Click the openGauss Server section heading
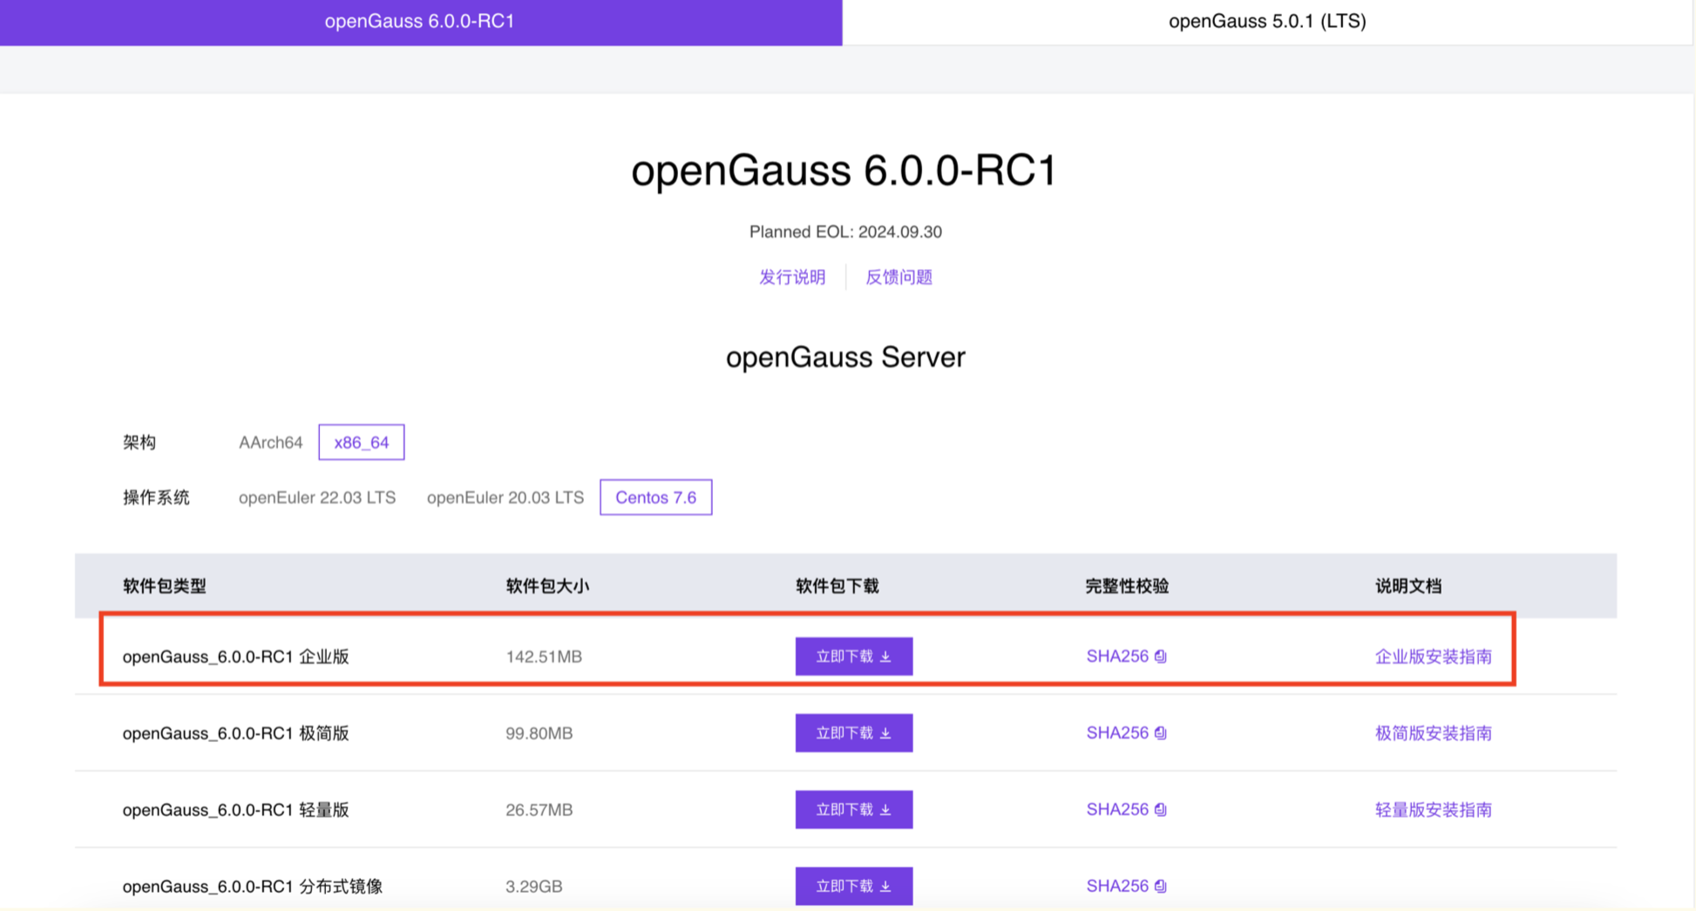The width and height of the screenshot is (1696, 911). (x=845, y=357)
